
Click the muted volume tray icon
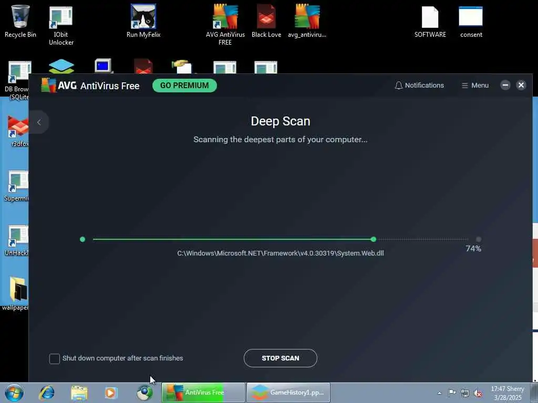pyautogui.click(x=478, y=393)
